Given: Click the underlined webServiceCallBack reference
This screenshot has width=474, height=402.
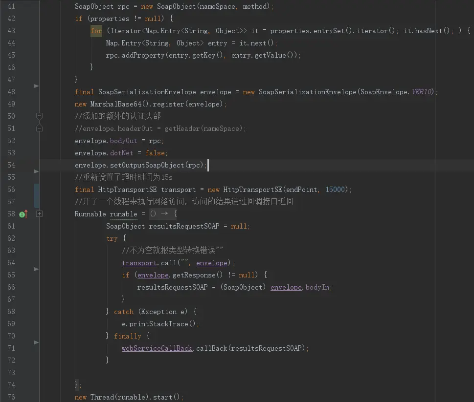Looking at the screenshot, I should pos(157,348).
